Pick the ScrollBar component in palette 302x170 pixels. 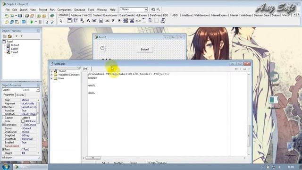coord(138,21)
